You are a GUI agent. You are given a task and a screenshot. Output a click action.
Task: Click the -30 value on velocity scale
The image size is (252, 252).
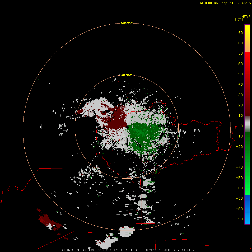tap(239, 157)
